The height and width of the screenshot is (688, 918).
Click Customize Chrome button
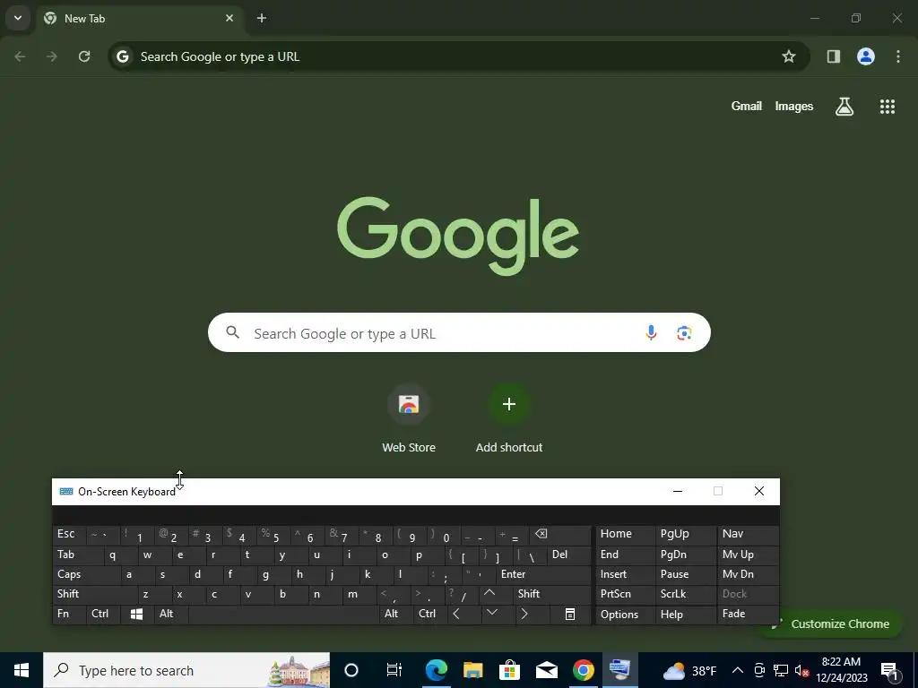coord(831,624)
